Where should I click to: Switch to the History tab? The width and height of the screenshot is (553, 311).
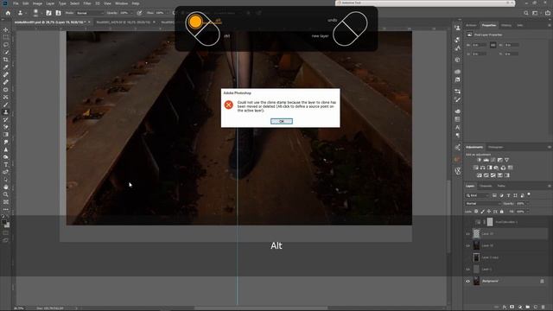coord(506,25)
